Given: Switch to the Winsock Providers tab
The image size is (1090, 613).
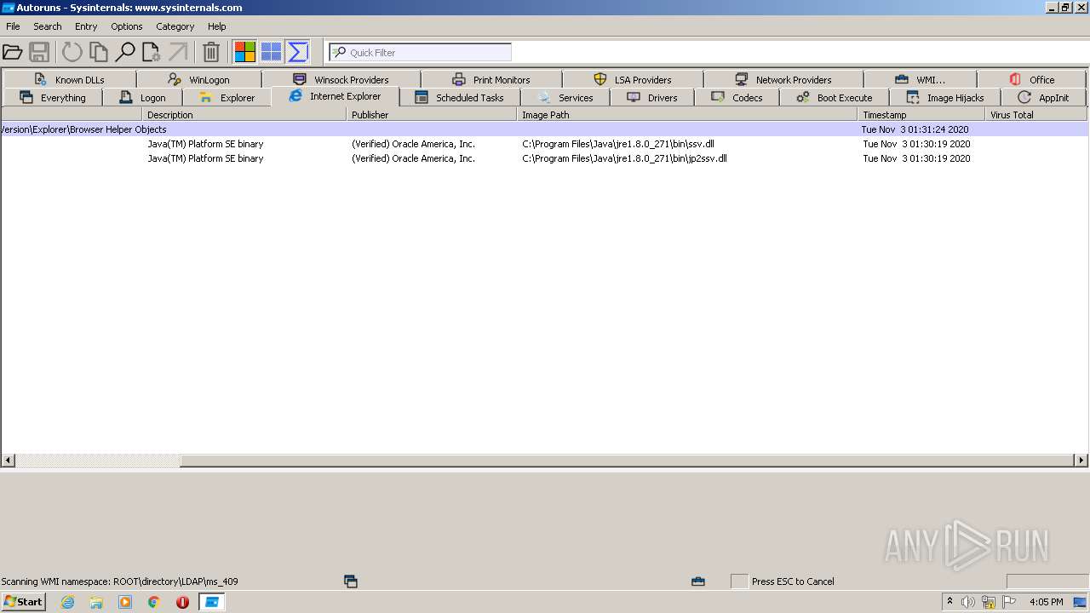Looking at the screenshot, I should [341, 79].
